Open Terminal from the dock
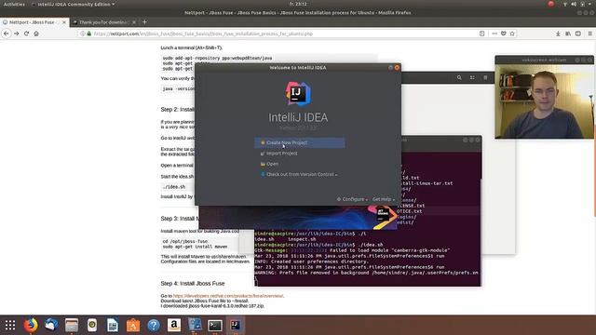The image size is (596, 335). click(x=215, y=325)
